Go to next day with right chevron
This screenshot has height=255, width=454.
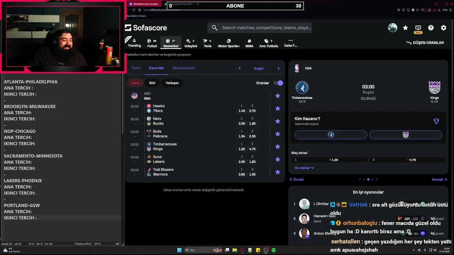tap(278, 68)
